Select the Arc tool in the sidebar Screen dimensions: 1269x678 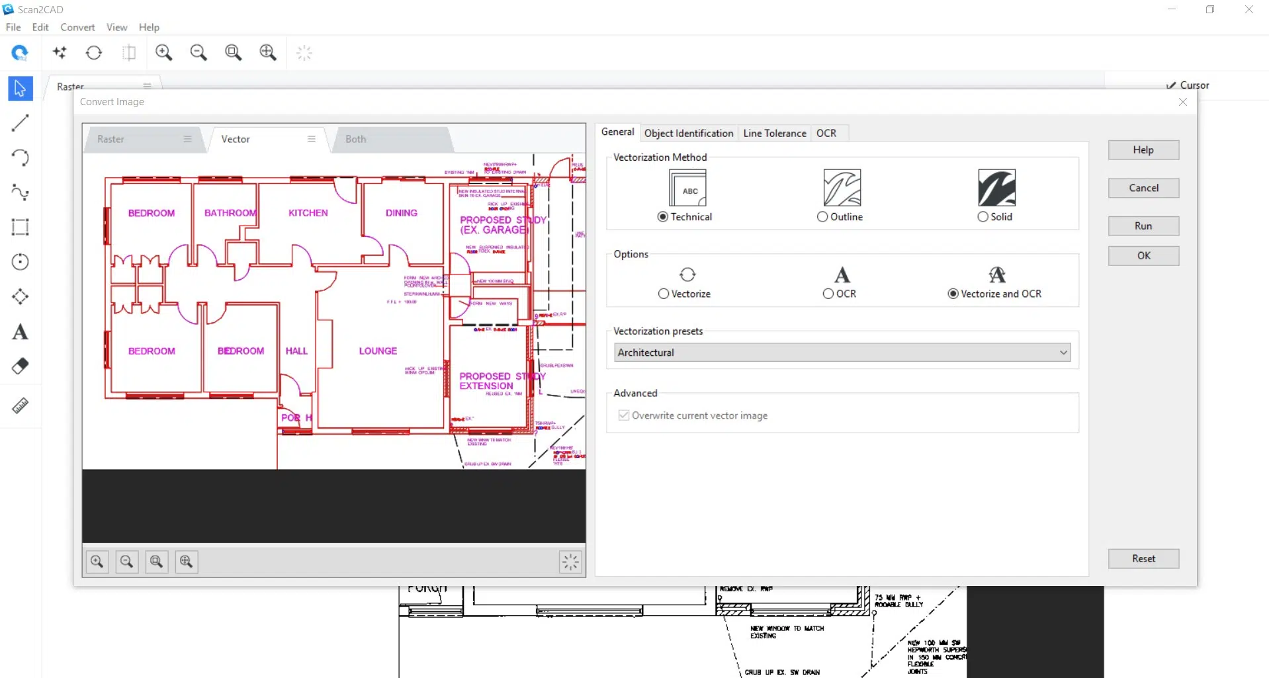[20, 157]
